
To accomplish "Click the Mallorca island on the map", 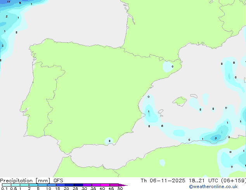I will 180,101.
